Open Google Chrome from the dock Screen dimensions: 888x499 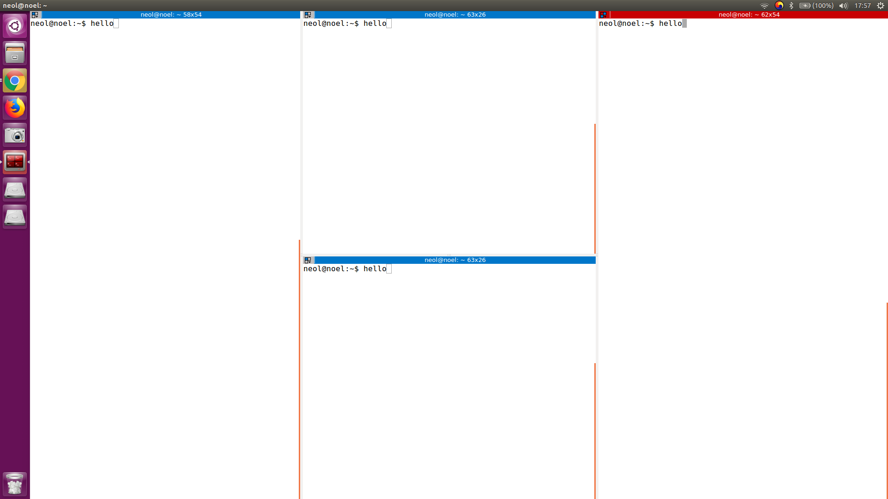click(15, 81)
